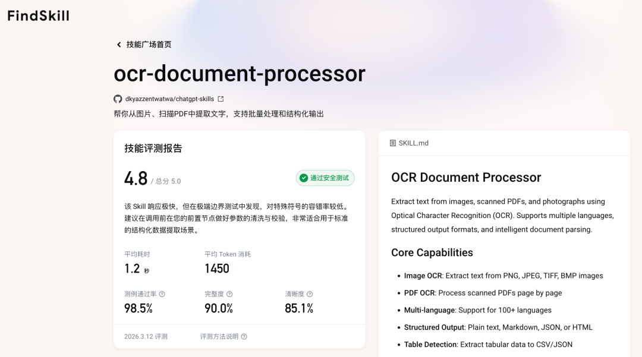642x357 pixels.
Task: Click the 总分 5.0 label
Action: 166,181
